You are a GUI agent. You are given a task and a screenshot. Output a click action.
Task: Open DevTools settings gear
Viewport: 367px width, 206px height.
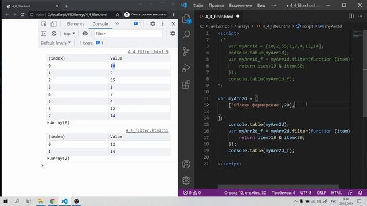point(153,24)
